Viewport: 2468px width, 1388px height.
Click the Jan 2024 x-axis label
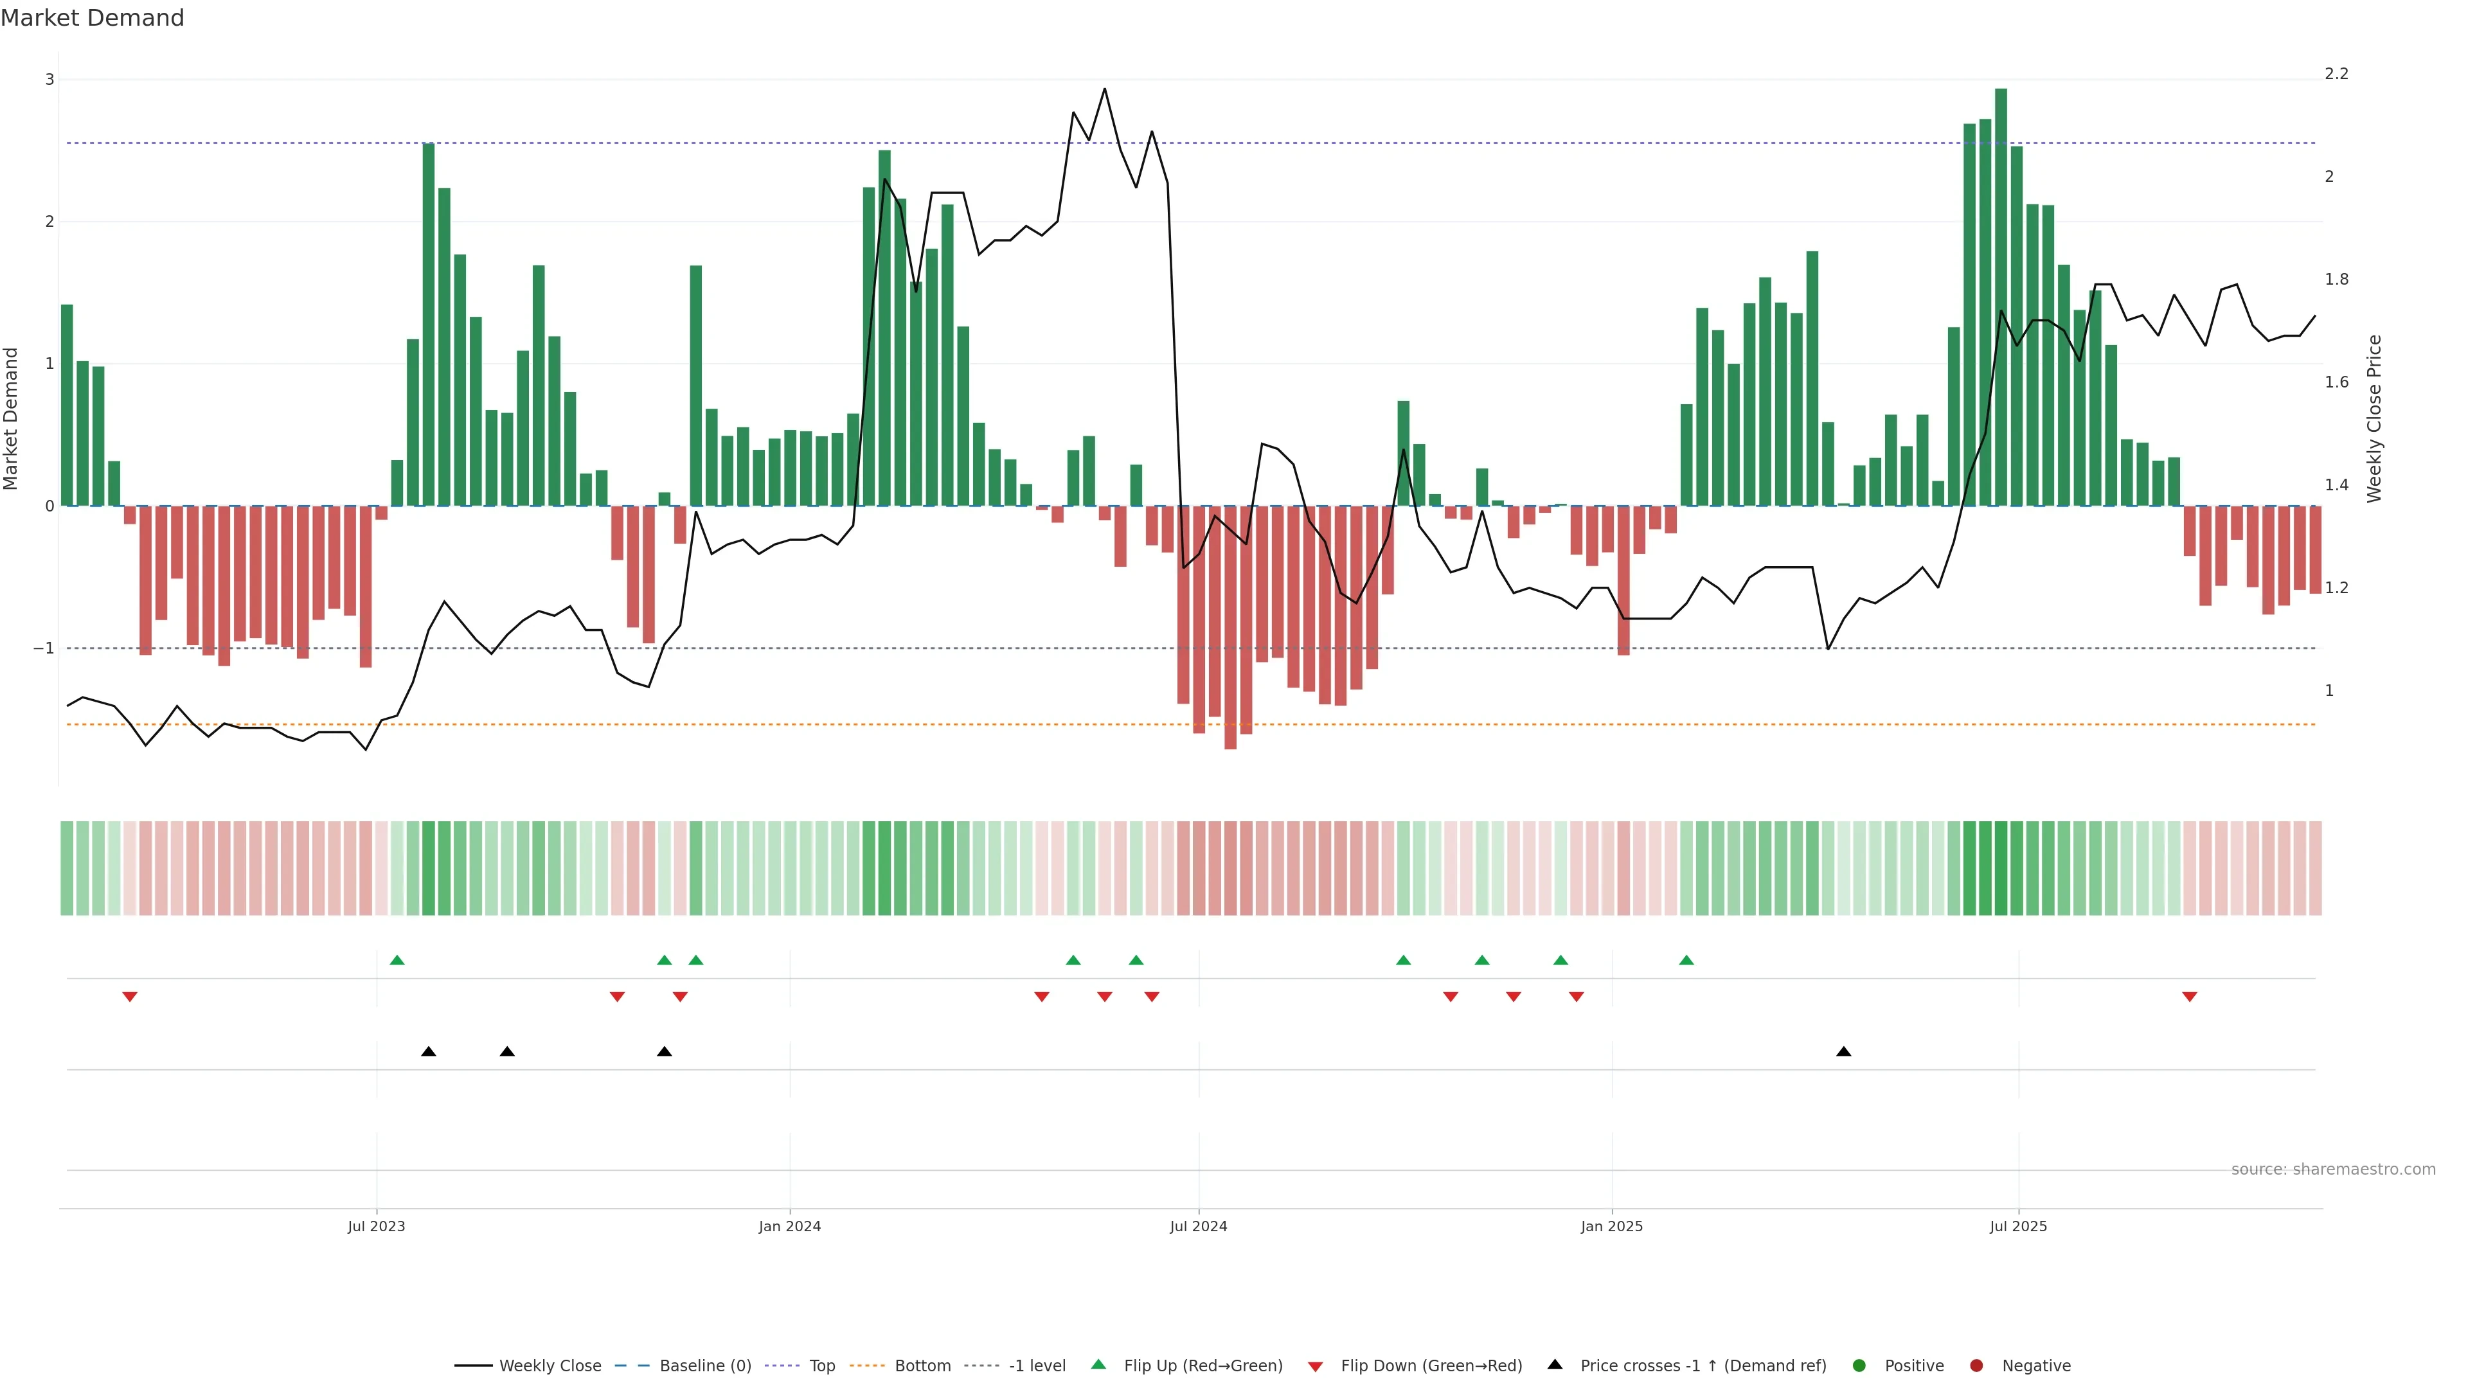click(x=789, y=1226)
